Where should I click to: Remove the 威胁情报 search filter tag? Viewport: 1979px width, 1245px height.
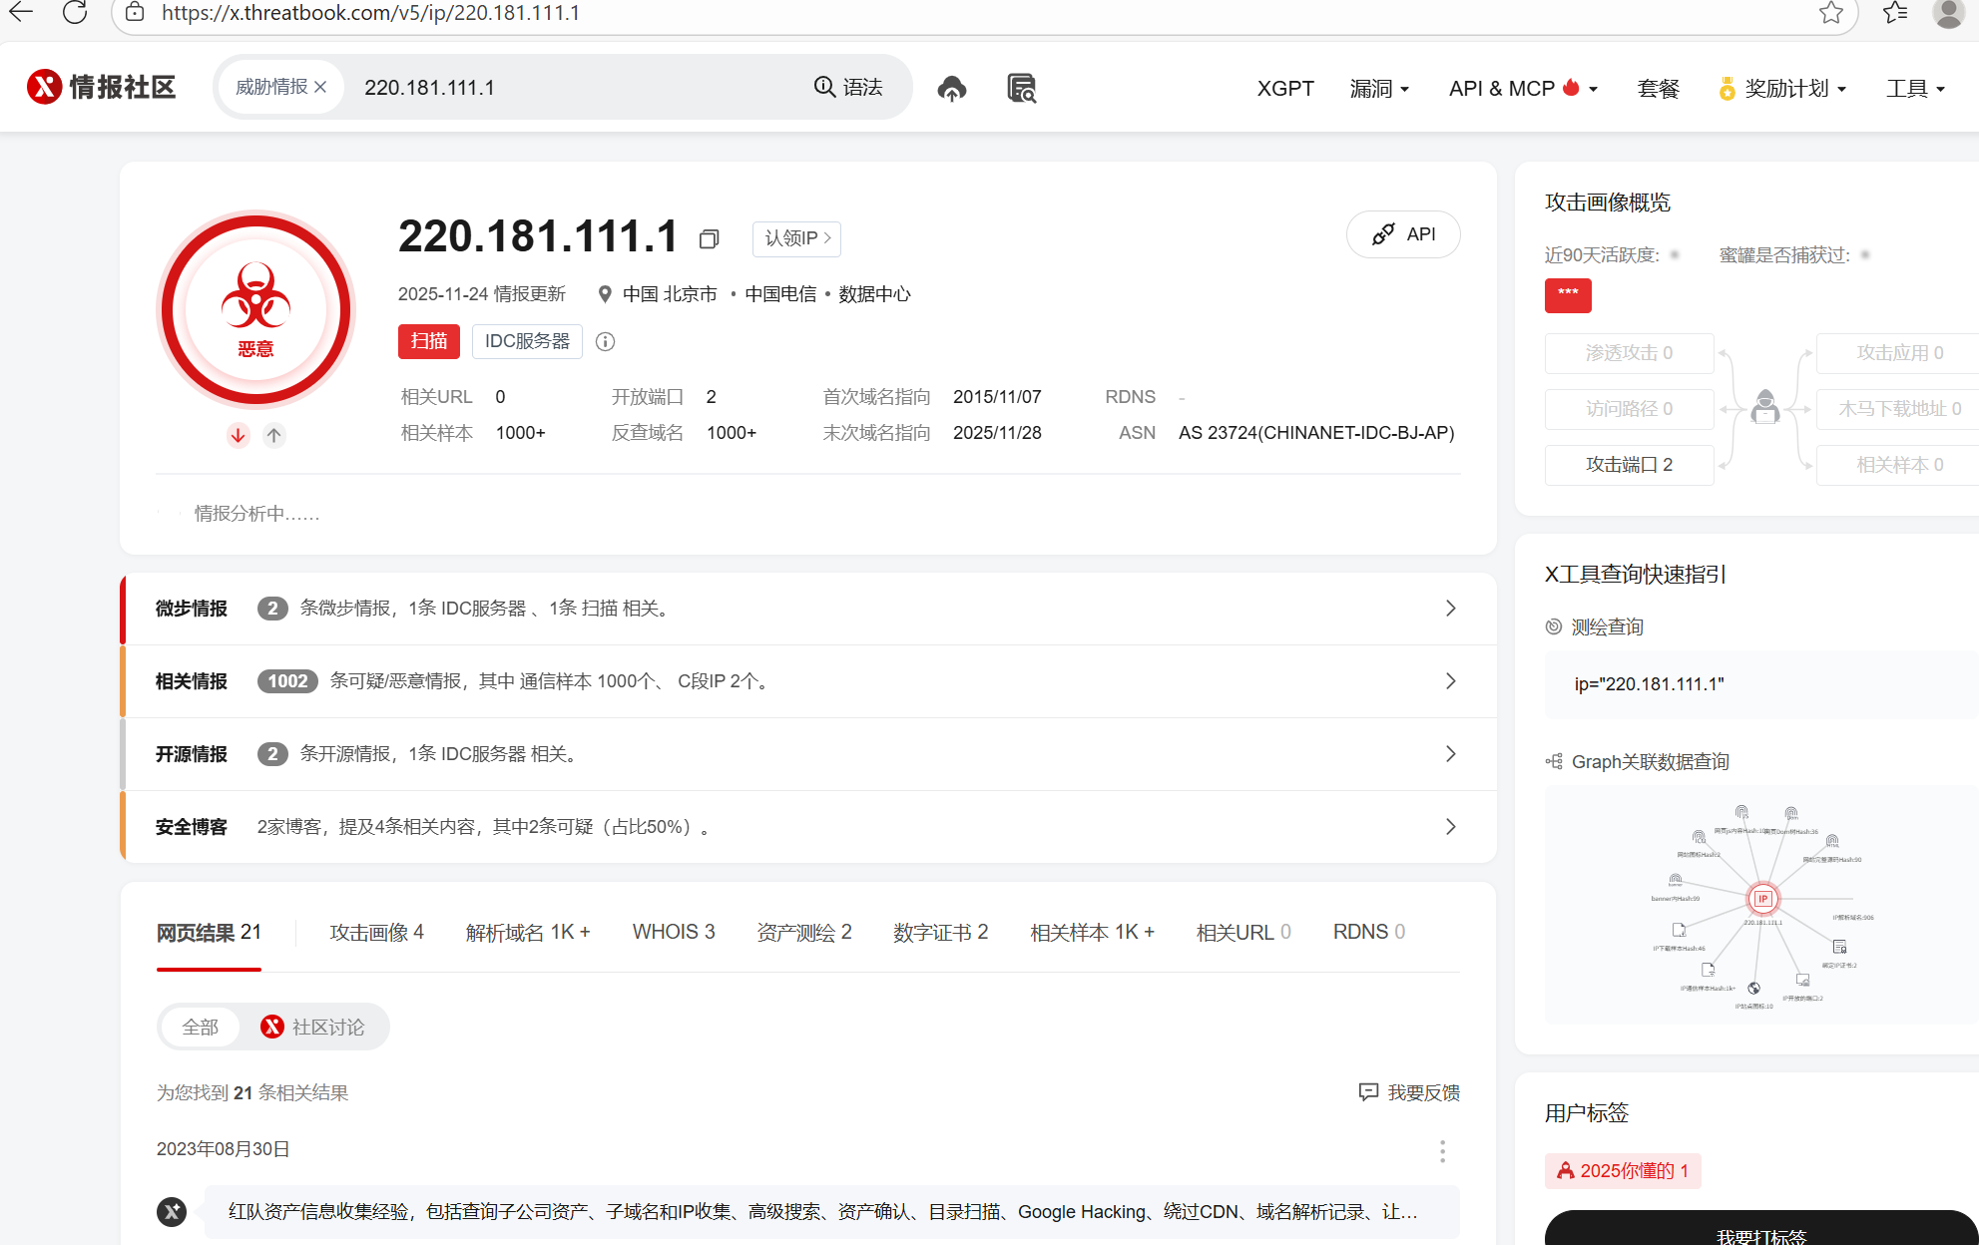click(320, 88)
